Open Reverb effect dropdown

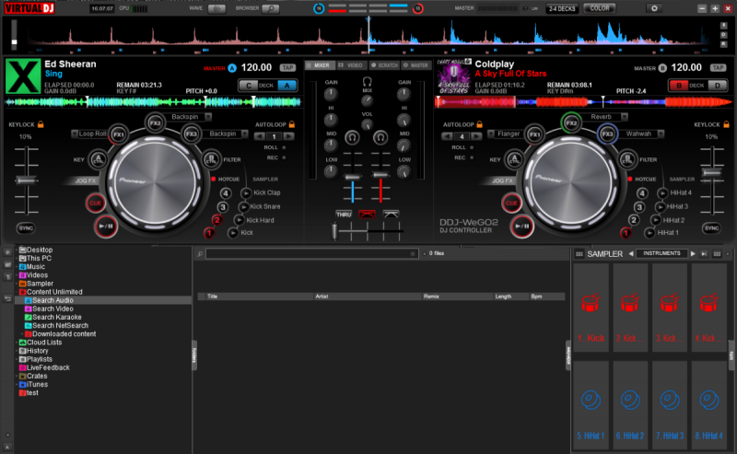coord(625,117)
